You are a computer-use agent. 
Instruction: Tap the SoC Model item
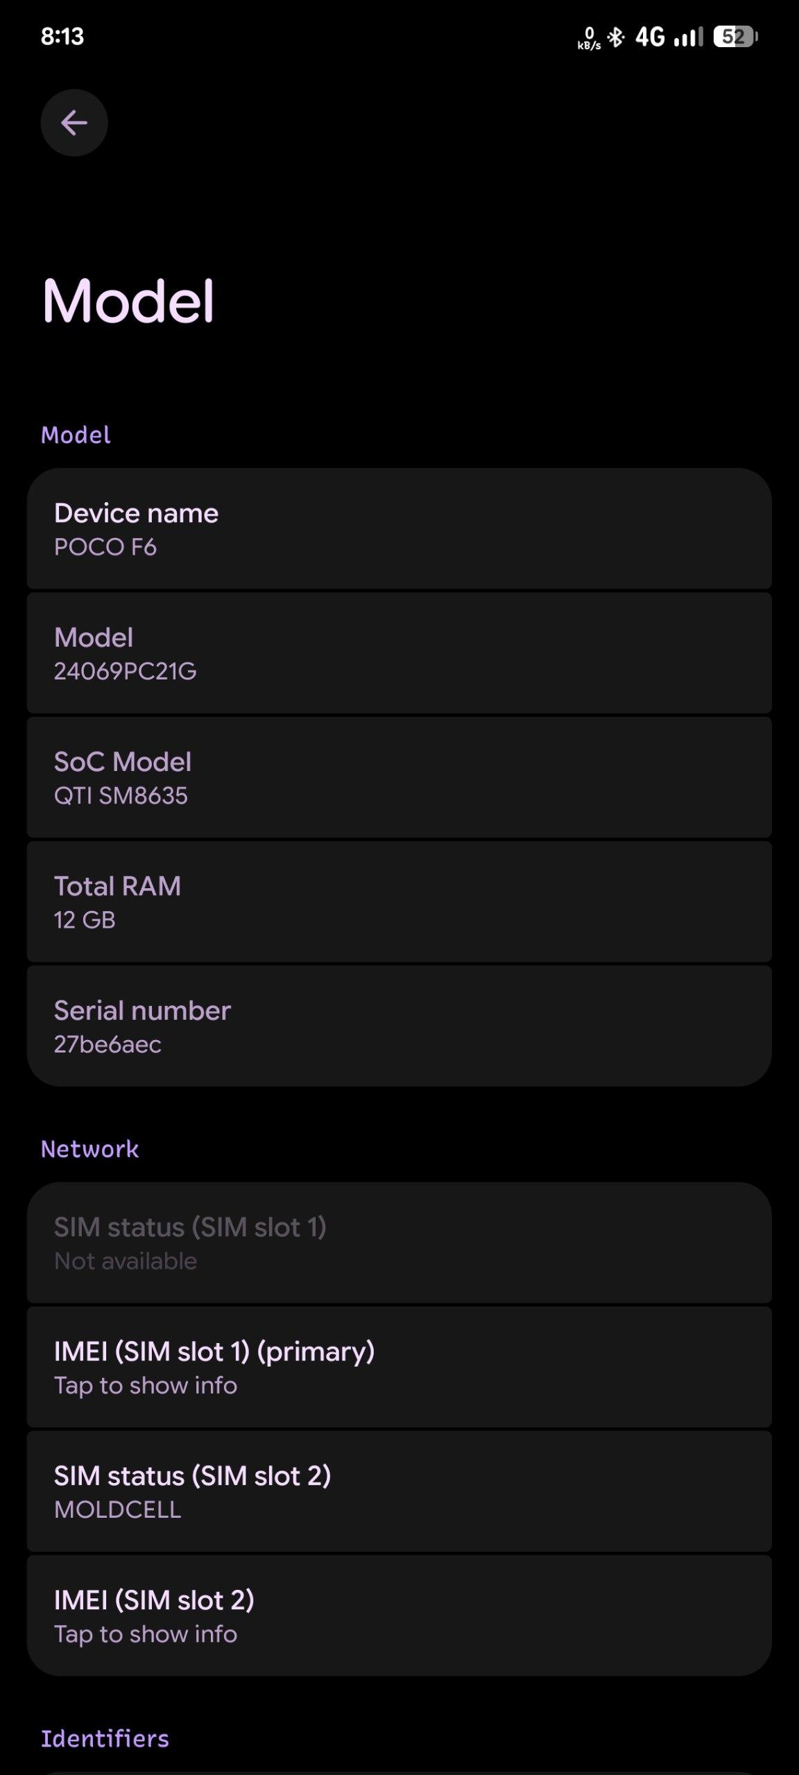(399, 777)
